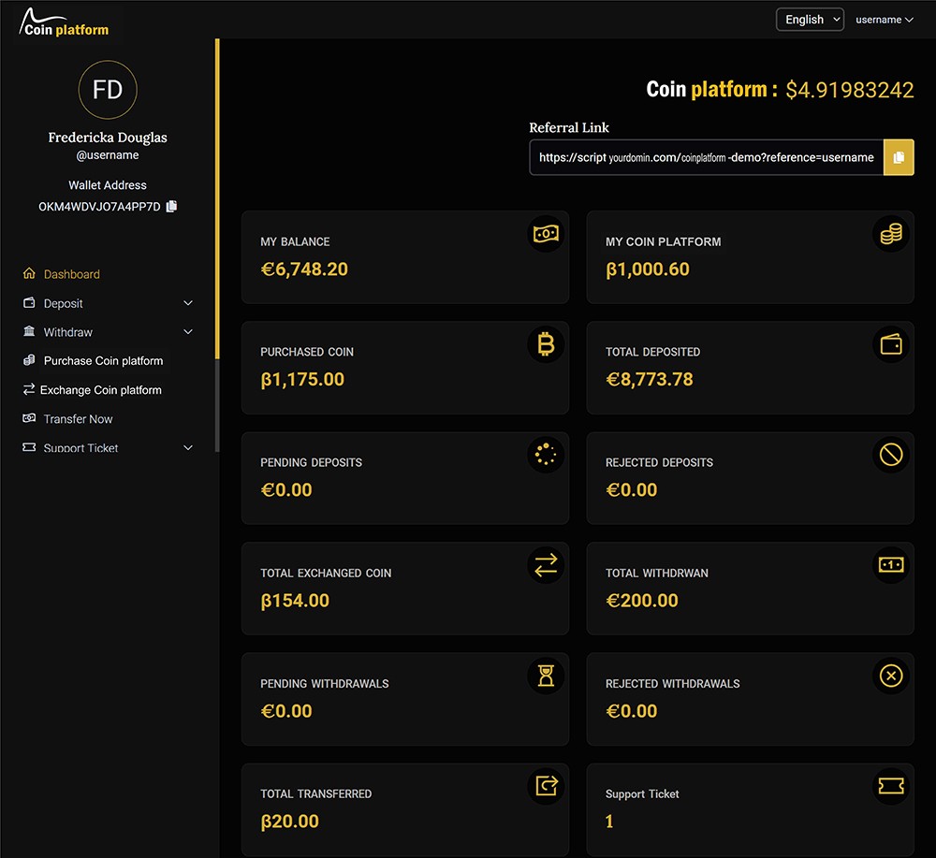Click the wallet icon on Total Deposited card

tap(891, 344)
